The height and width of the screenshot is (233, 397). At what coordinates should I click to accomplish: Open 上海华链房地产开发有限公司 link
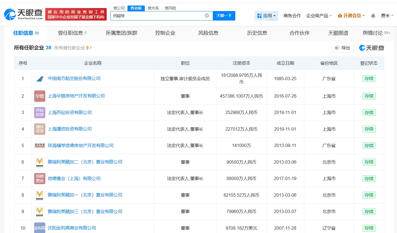pos(76,96)
